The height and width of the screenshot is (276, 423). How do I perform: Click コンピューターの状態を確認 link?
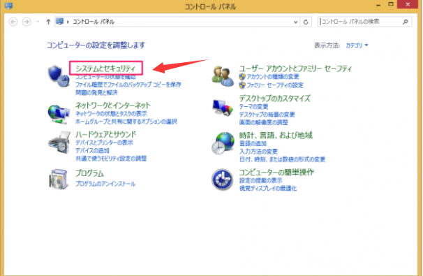pos(106,77)
